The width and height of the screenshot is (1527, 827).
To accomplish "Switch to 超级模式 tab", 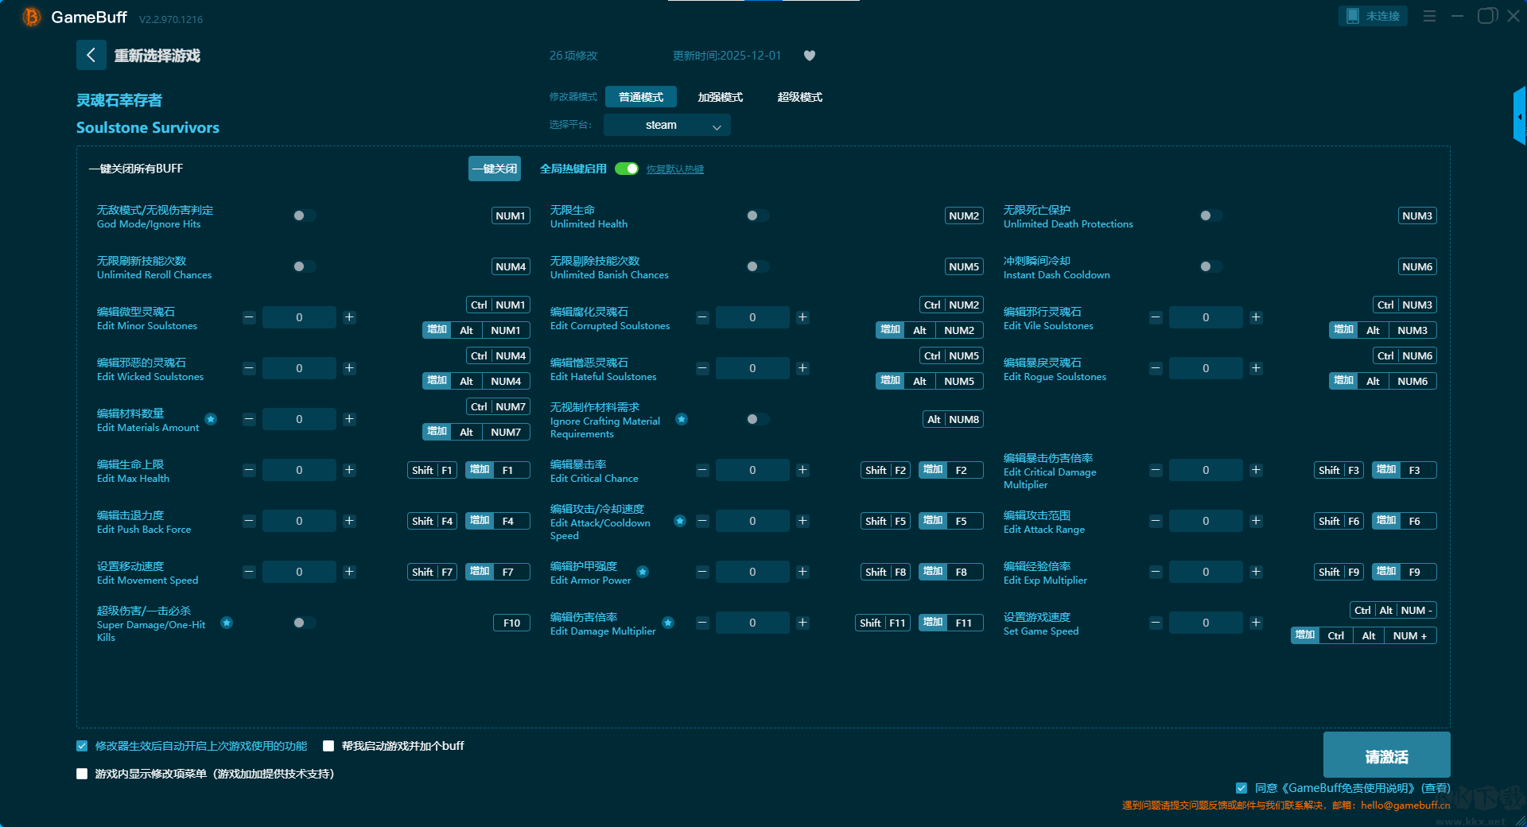I will [x=800, y=97].
